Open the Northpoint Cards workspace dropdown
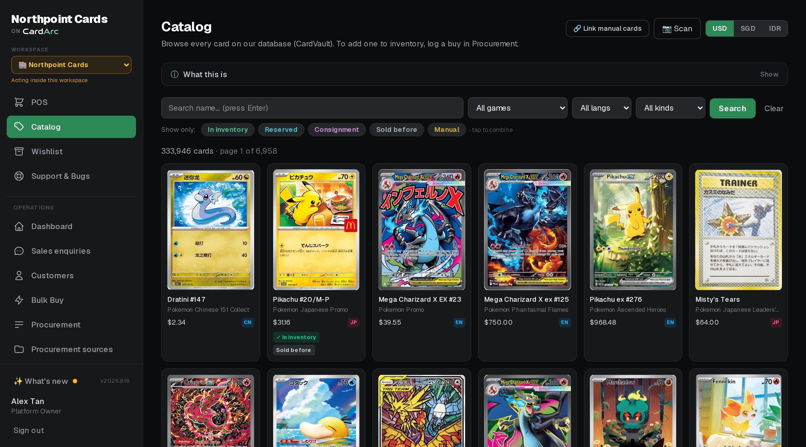The image size is (806, 447). 71,65
